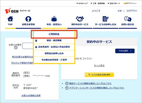Click the 東京都中央区 address text
Screen dimensions: 142x103
[x=31, y=88]
